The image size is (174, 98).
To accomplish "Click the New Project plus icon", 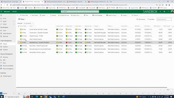I will (30, 15).
